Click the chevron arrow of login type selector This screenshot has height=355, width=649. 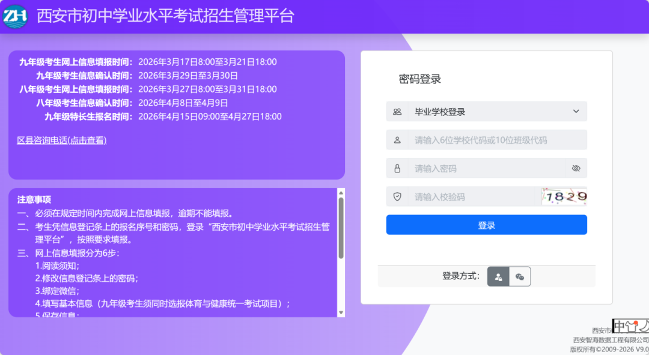click(576, 111)
